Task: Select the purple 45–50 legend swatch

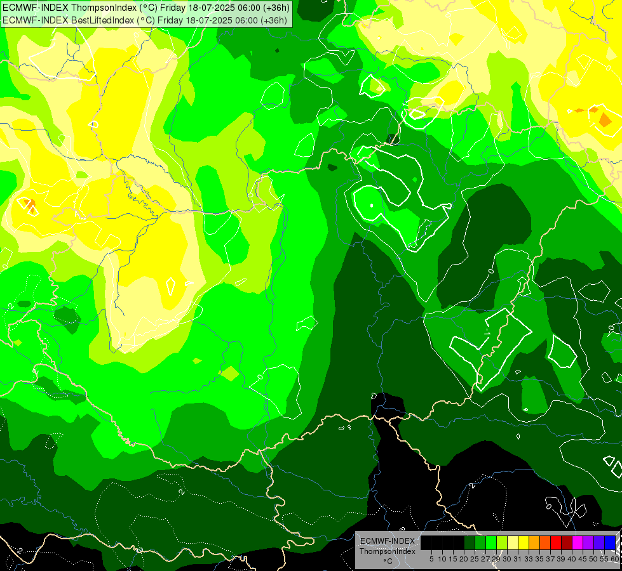Action: (588, 542)
